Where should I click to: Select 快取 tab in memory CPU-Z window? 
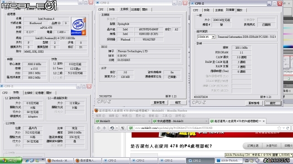(207, 10)
